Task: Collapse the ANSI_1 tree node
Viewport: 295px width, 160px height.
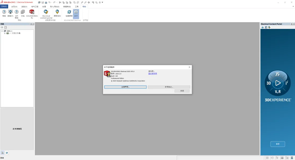Action: (x=2, y=31)
